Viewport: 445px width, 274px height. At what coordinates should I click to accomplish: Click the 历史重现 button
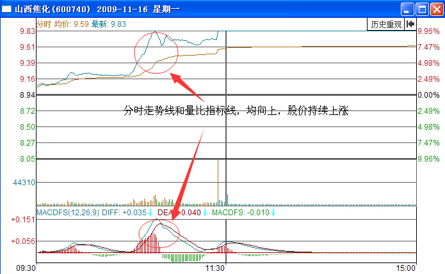[386, 24]
